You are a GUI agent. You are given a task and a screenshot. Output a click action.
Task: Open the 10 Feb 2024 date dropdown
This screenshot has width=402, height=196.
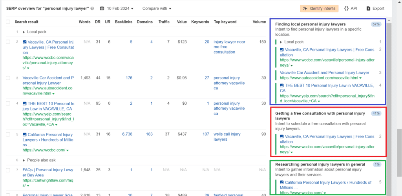coord(120,9)
